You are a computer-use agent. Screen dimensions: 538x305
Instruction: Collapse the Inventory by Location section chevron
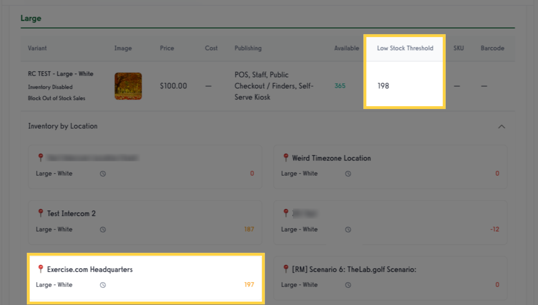pos(501,127)
